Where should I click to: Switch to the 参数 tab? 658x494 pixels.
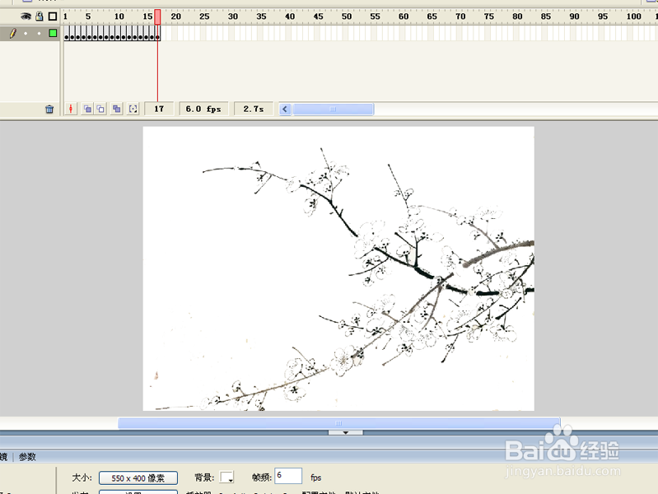point(27,457)
